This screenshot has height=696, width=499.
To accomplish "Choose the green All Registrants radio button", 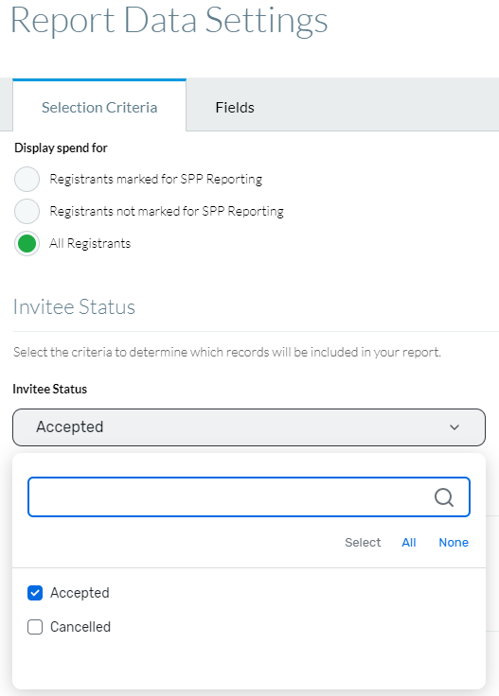I will (27, 244).
